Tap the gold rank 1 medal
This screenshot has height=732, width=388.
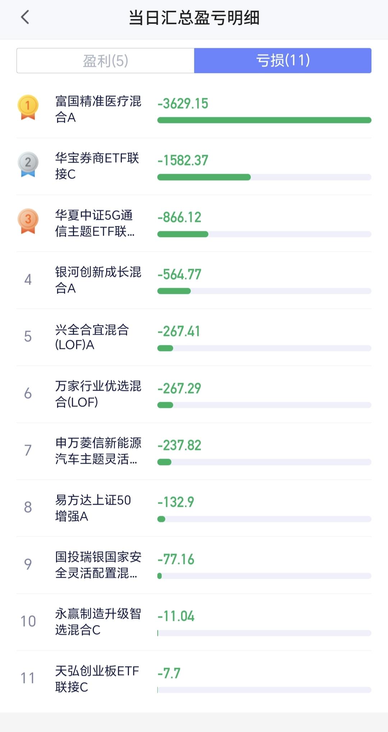(28, 107)
